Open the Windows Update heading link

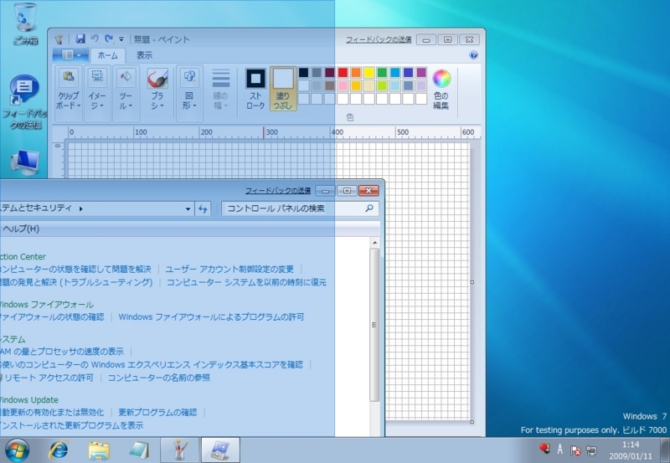coord(29,399)
